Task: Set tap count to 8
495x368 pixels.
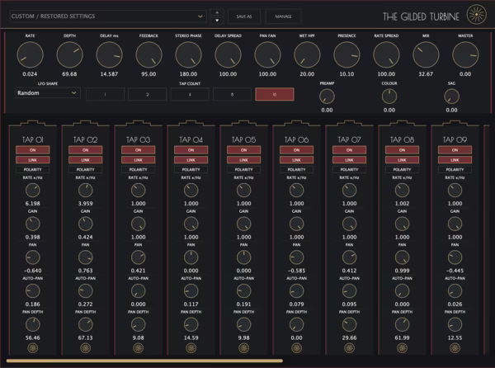Action: pyautogui.click(x=232, y=94)
